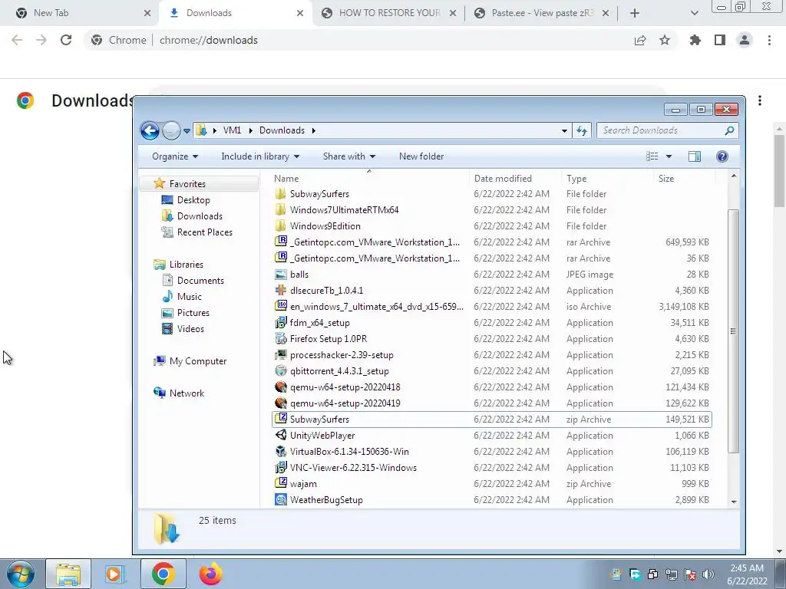Sort files by Type column
This screenshot has width=786, height=589.
point(576,178)
